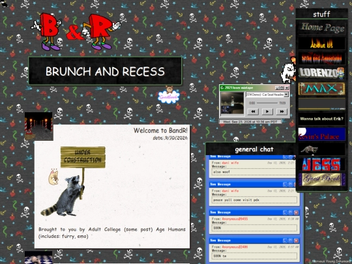The image size is (352, 264).
Task: Open 'Wanna talk about Erik?' link
Action: 322,119
